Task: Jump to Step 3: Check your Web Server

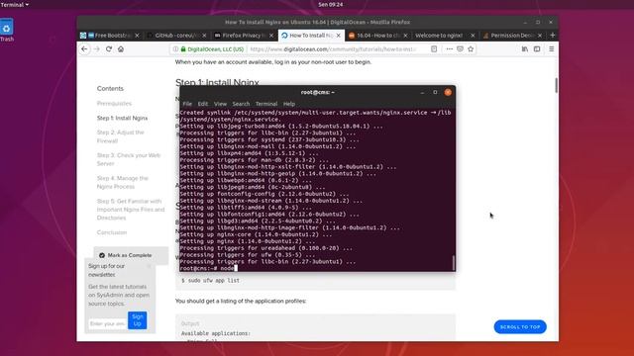Action: 129,159
